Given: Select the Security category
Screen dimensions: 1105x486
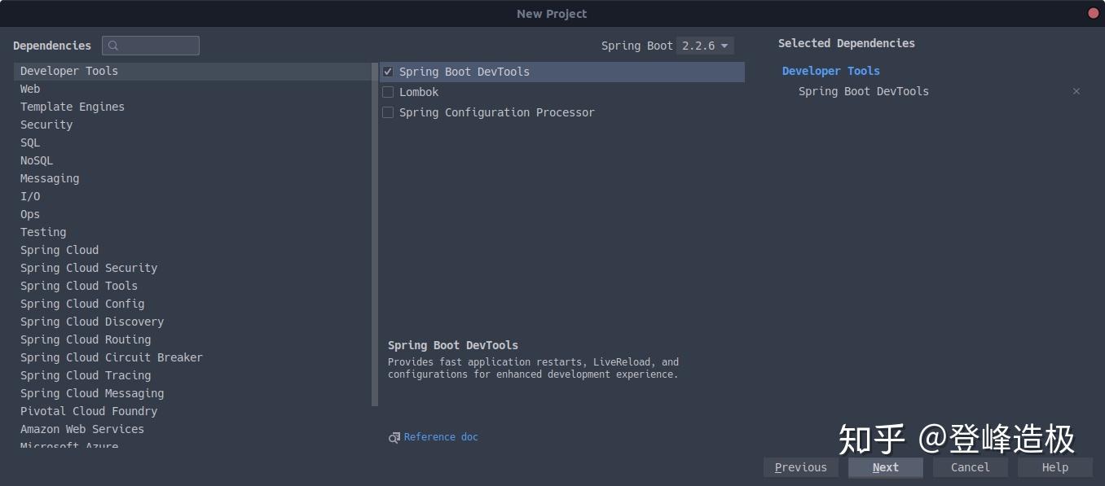Looking at the screenshot, I should pos(46,125).
